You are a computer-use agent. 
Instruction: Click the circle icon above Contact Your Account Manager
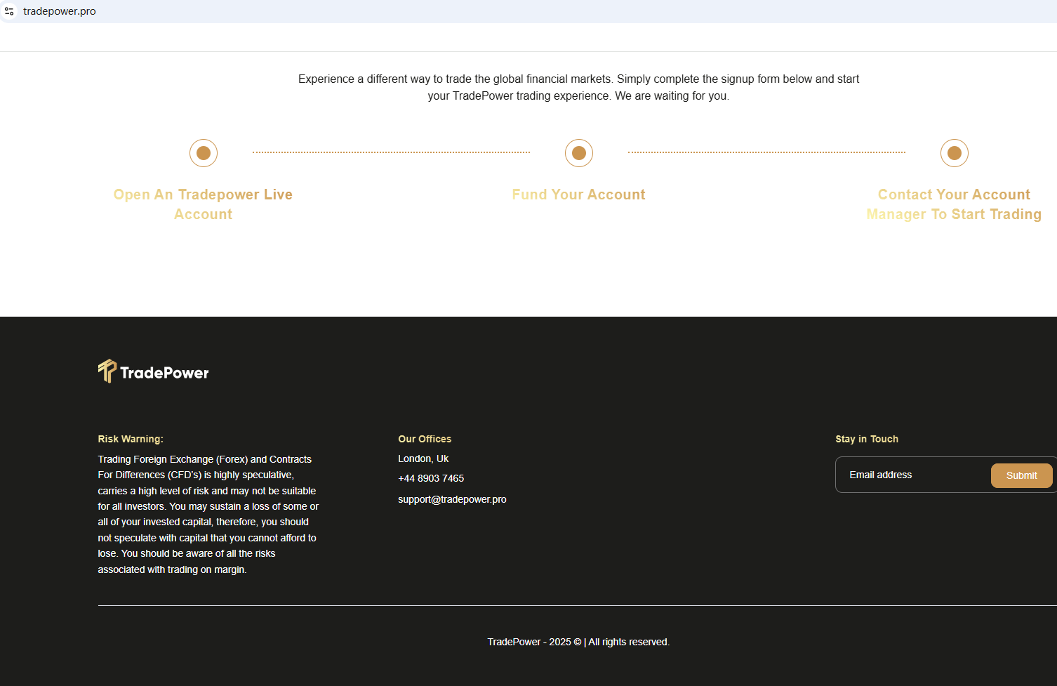[955, 153]
